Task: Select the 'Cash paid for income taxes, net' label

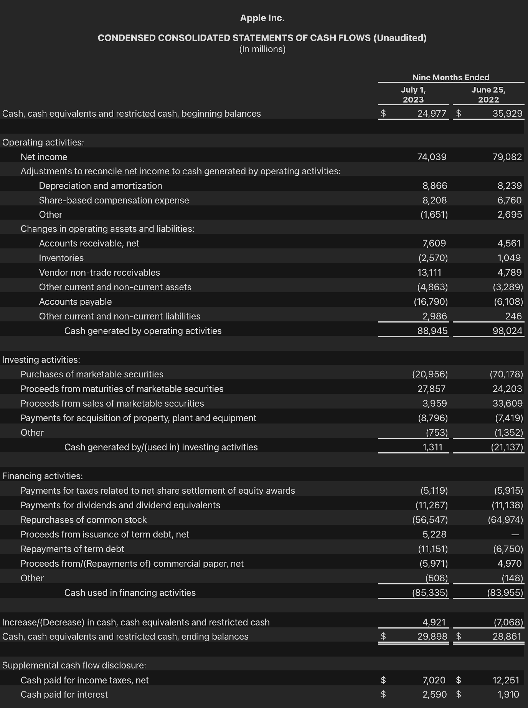Action: tap(84, 680)
